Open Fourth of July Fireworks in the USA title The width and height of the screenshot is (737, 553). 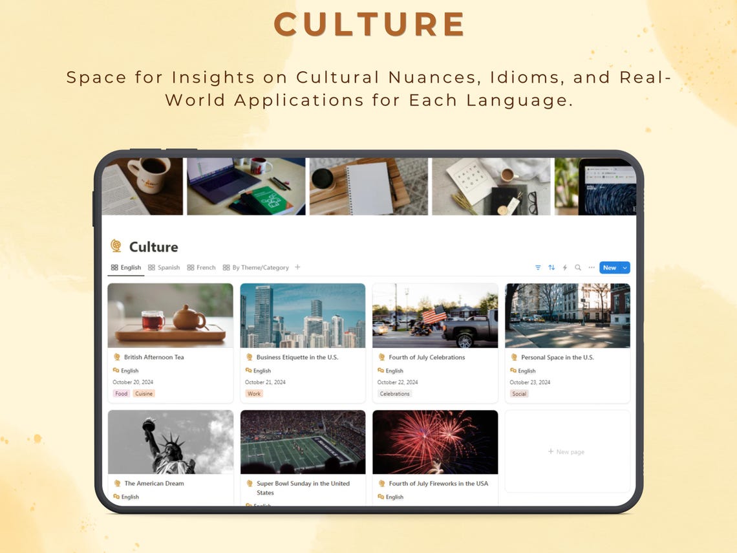click(x=438, y=483)
